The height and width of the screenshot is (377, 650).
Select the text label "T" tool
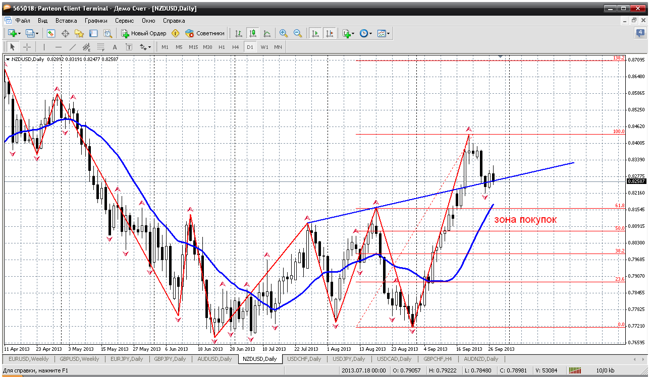click(129, 47)
